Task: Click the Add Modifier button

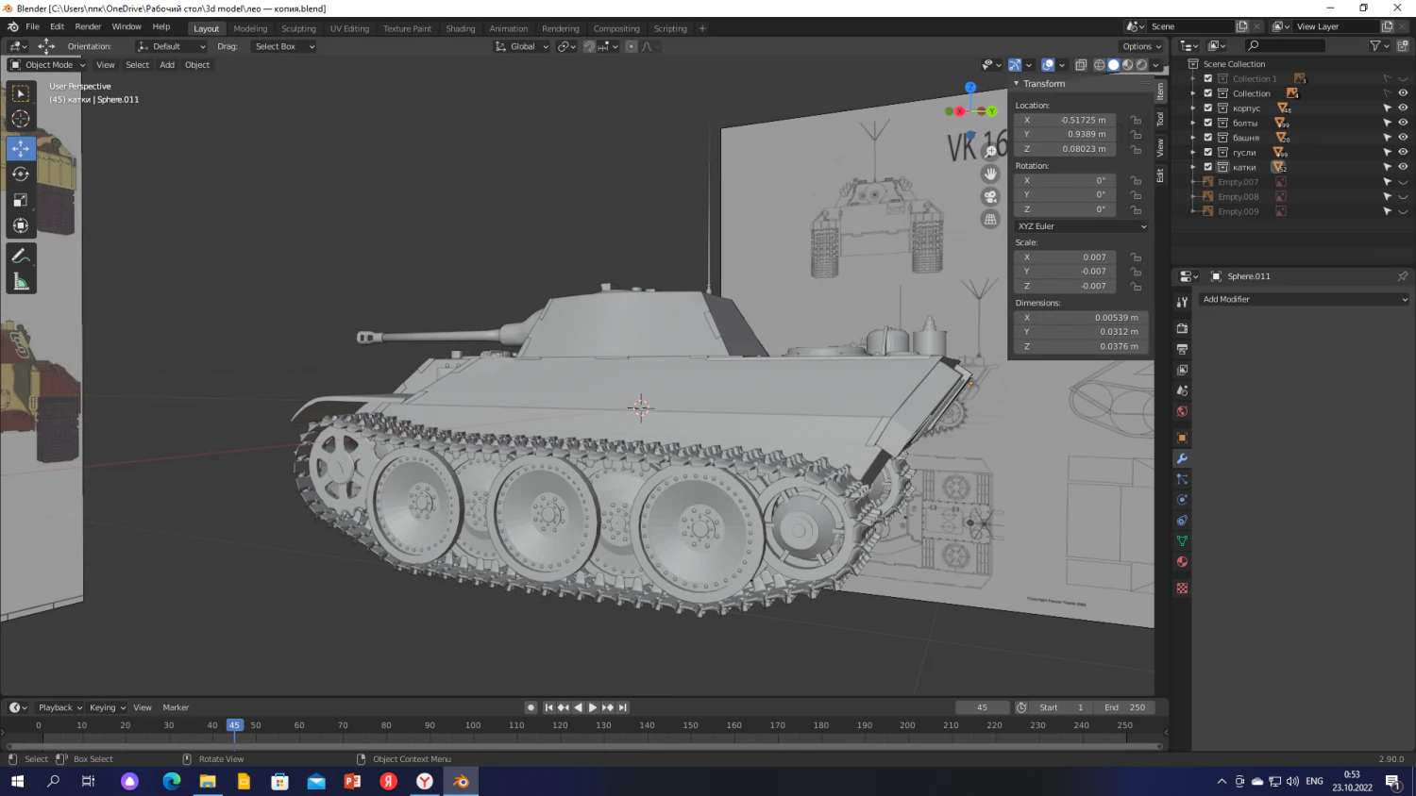Action: (1304, 299)
